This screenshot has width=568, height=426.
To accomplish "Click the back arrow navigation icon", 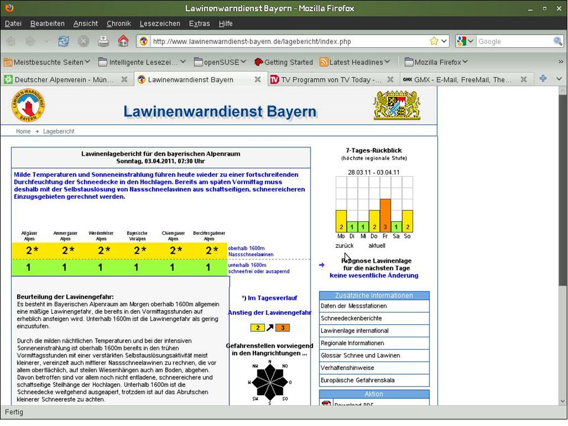I will tap(11, 41).
